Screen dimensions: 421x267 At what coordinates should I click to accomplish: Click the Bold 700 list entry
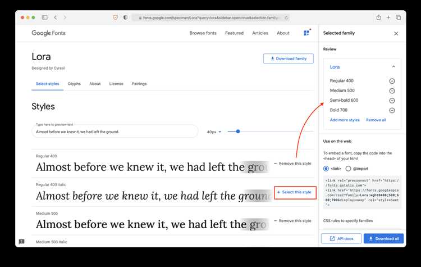point(338,110)
